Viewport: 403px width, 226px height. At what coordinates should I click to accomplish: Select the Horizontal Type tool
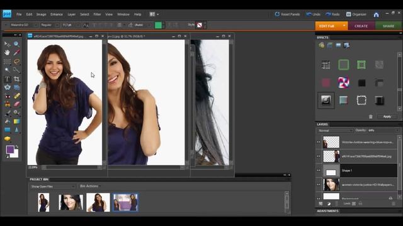click(x=7, y=79)
